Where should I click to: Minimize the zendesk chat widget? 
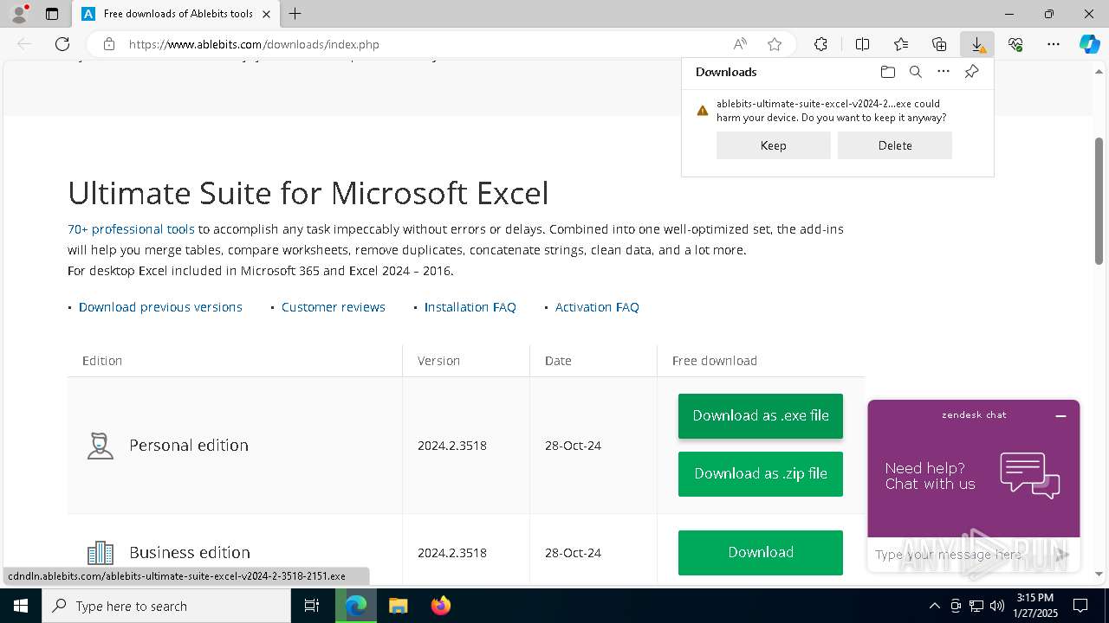coord(1060,416)
